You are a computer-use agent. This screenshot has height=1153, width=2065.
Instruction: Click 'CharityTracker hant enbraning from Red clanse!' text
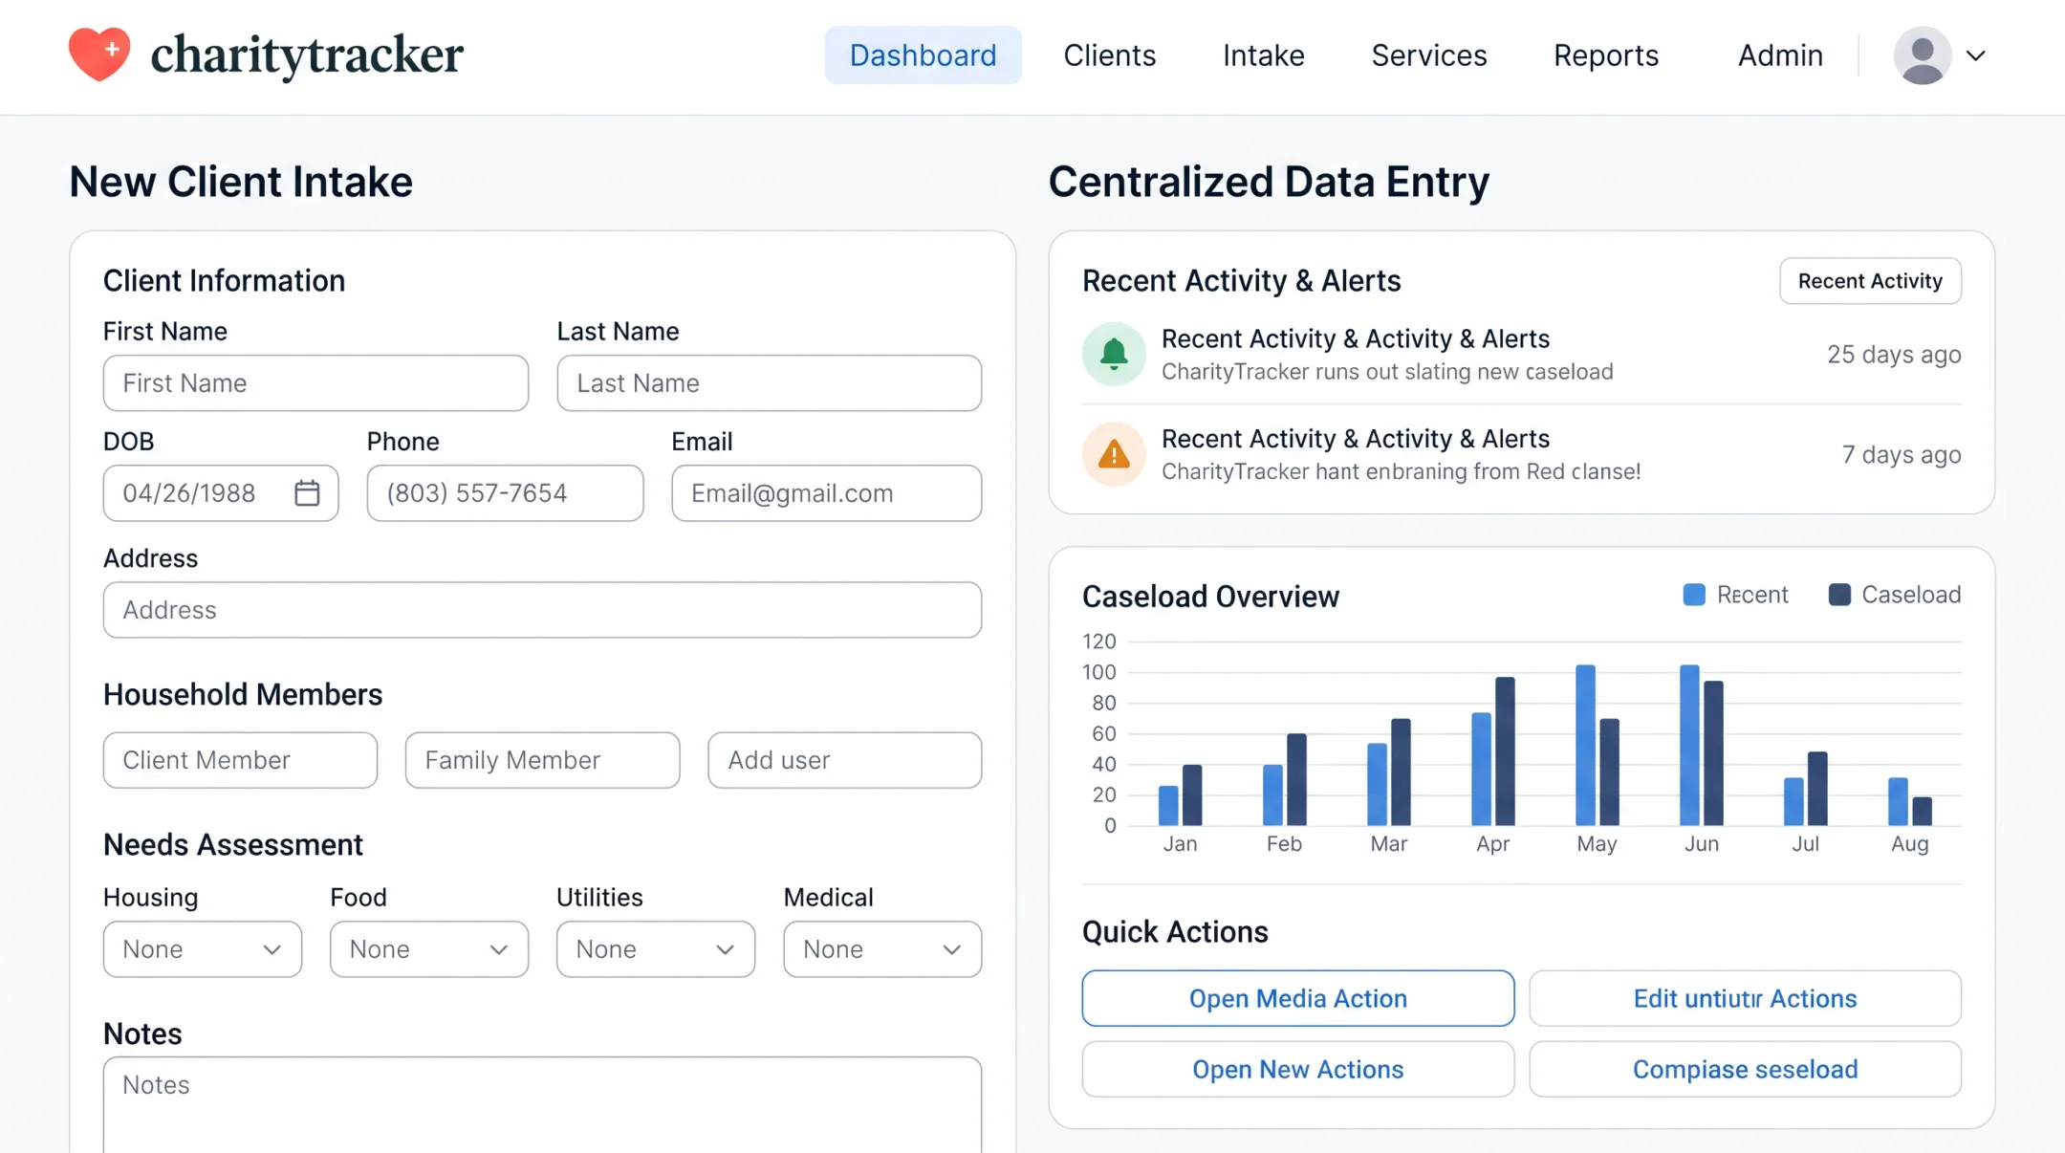1401,471
